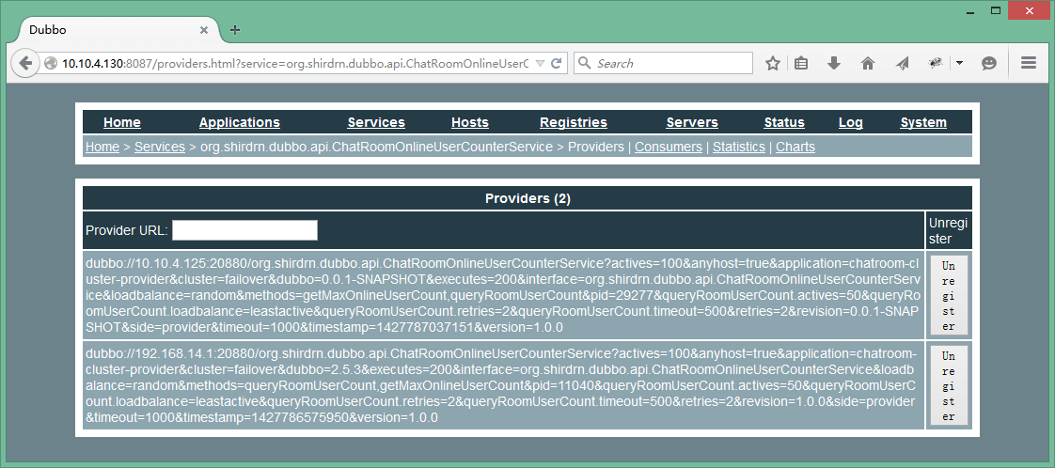Open the hamburger menu
1055x468 pixels.
[x=1028, y=63]
